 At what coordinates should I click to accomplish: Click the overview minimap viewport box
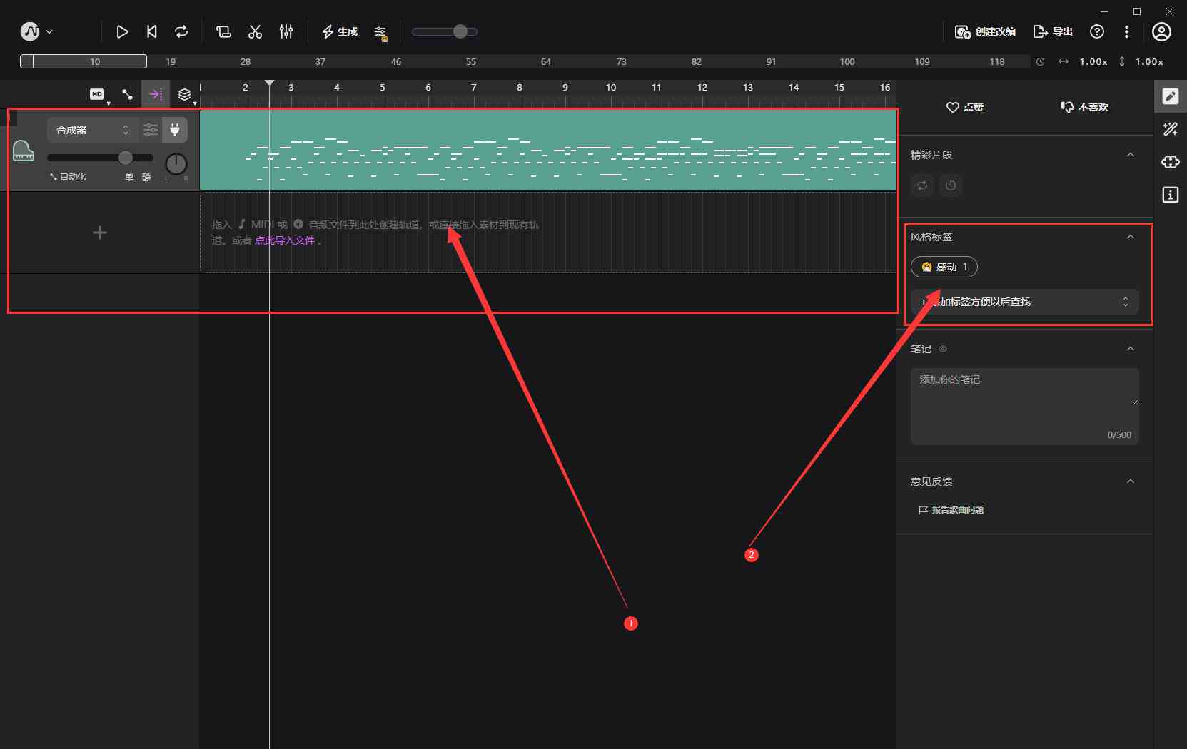pyautogui.click(x=84, y=61)
